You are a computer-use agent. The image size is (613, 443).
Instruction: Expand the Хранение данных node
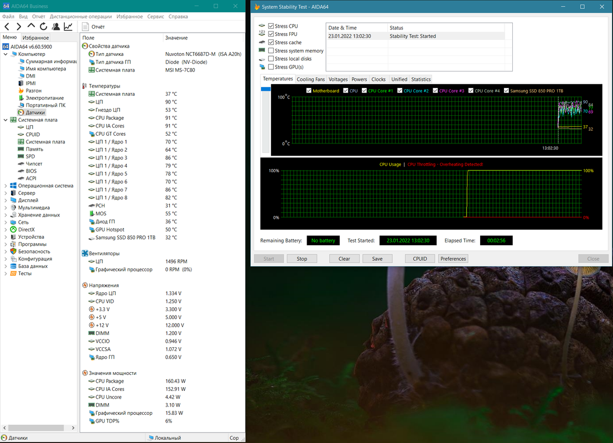point(6,215)
